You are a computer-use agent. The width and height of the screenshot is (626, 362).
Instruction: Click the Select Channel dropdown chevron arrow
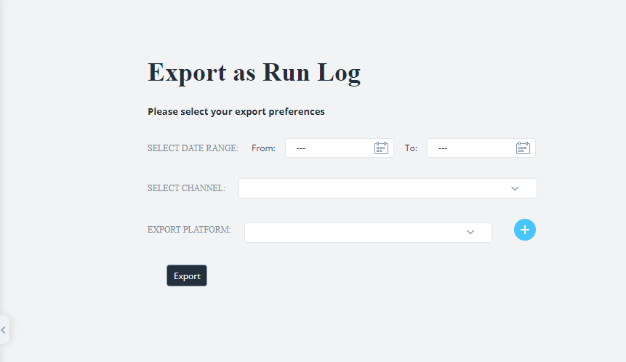click(x=515, y=188)
